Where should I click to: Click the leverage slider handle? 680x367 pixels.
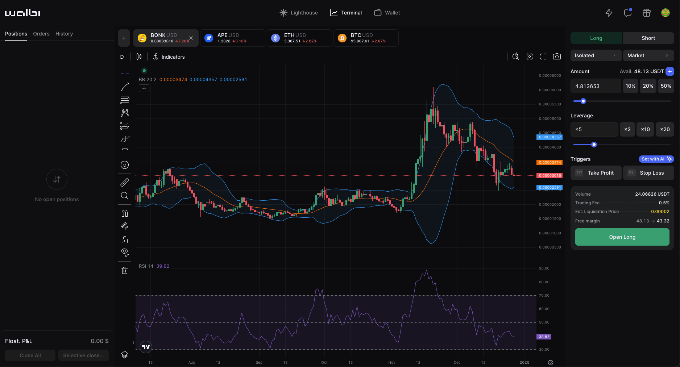pos(594,145)
